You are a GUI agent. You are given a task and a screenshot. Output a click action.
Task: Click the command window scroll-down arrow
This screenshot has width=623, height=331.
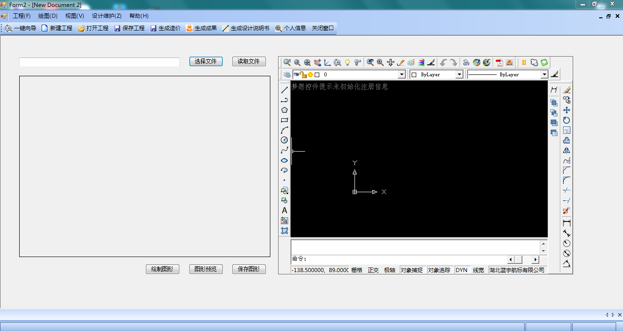coord(543,251)
